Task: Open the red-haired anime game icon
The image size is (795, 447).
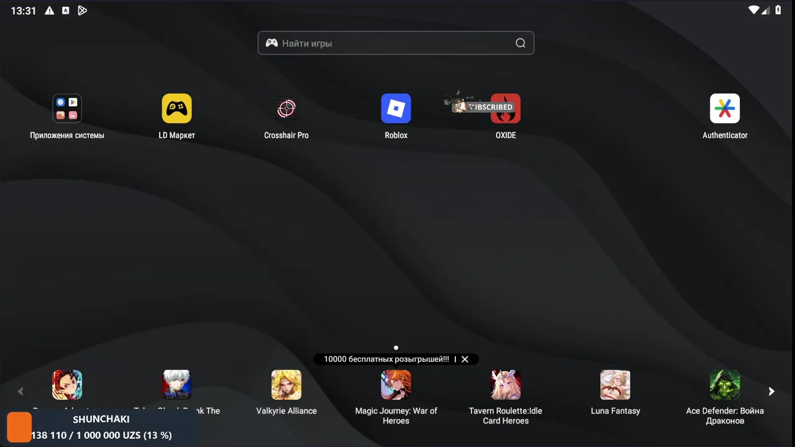Action: pos(67,385)
